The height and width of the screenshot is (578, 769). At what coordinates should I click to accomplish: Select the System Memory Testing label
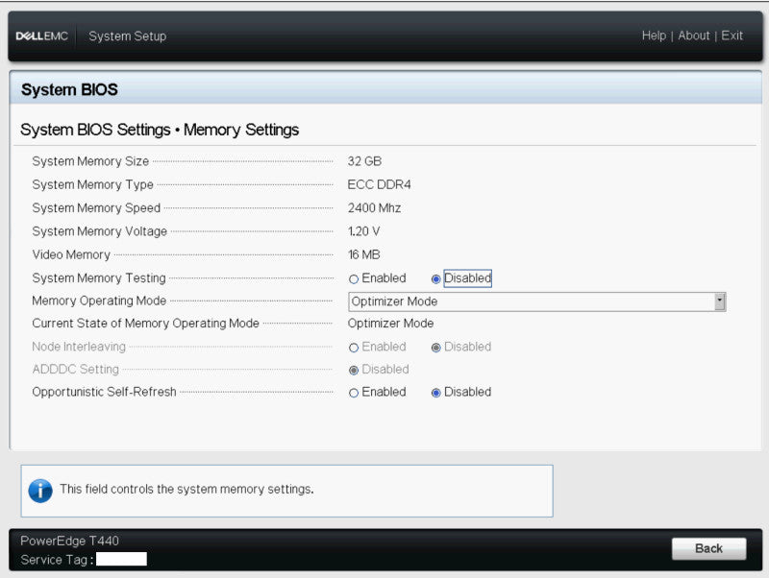(x=99, y=278)
